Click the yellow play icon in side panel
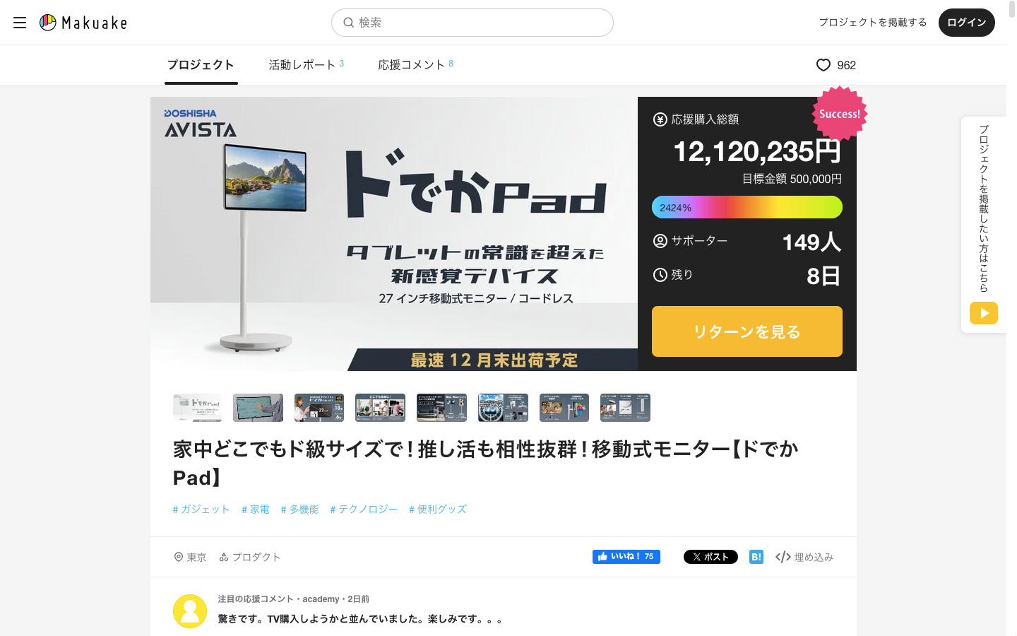1017x636 pixels. tap(983, 313)
